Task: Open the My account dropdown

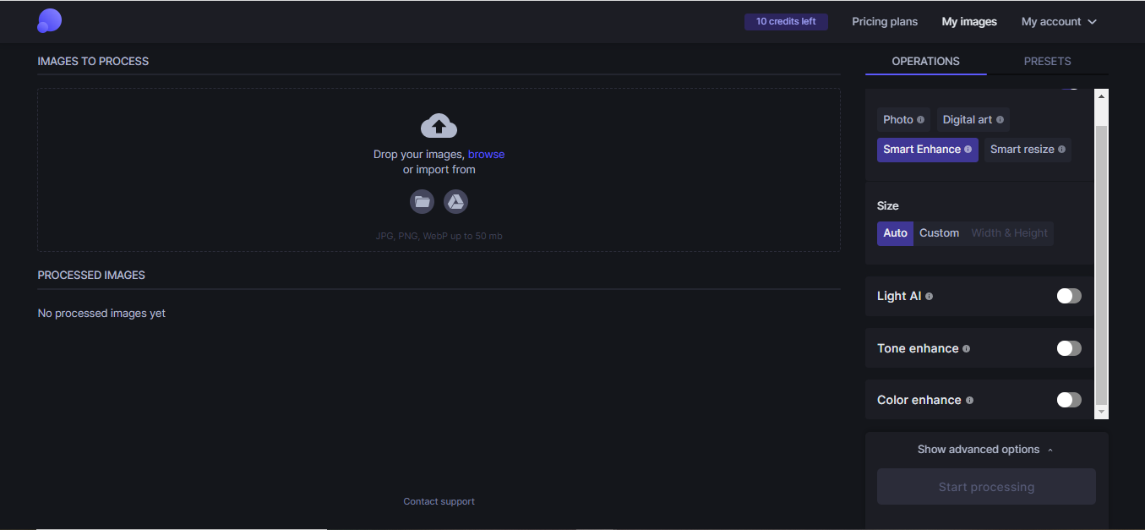Action: click(1059, 22)
